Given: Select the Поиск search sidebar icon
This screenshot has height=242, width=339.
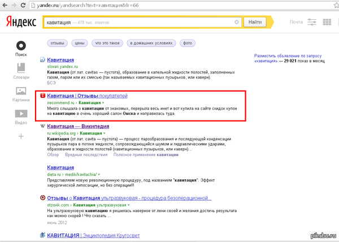Looking at the screenshot, I should pos(21,47).
